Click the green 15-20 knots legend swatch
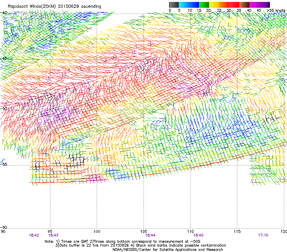Viewport: 287px width, 252px height. pyautogui.click(x=204, y=5)
